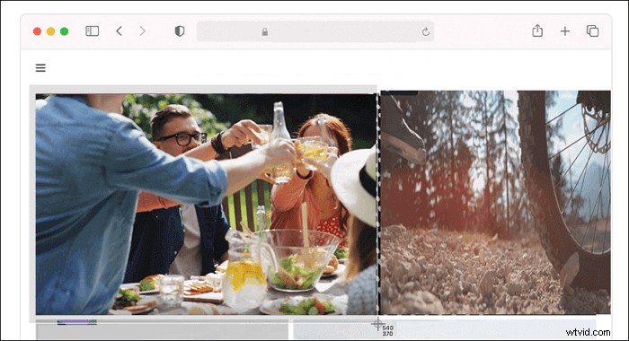Viewport: 629px width, 341px height.
Task: Go back with the left chevron
Action: click(119, 31)
